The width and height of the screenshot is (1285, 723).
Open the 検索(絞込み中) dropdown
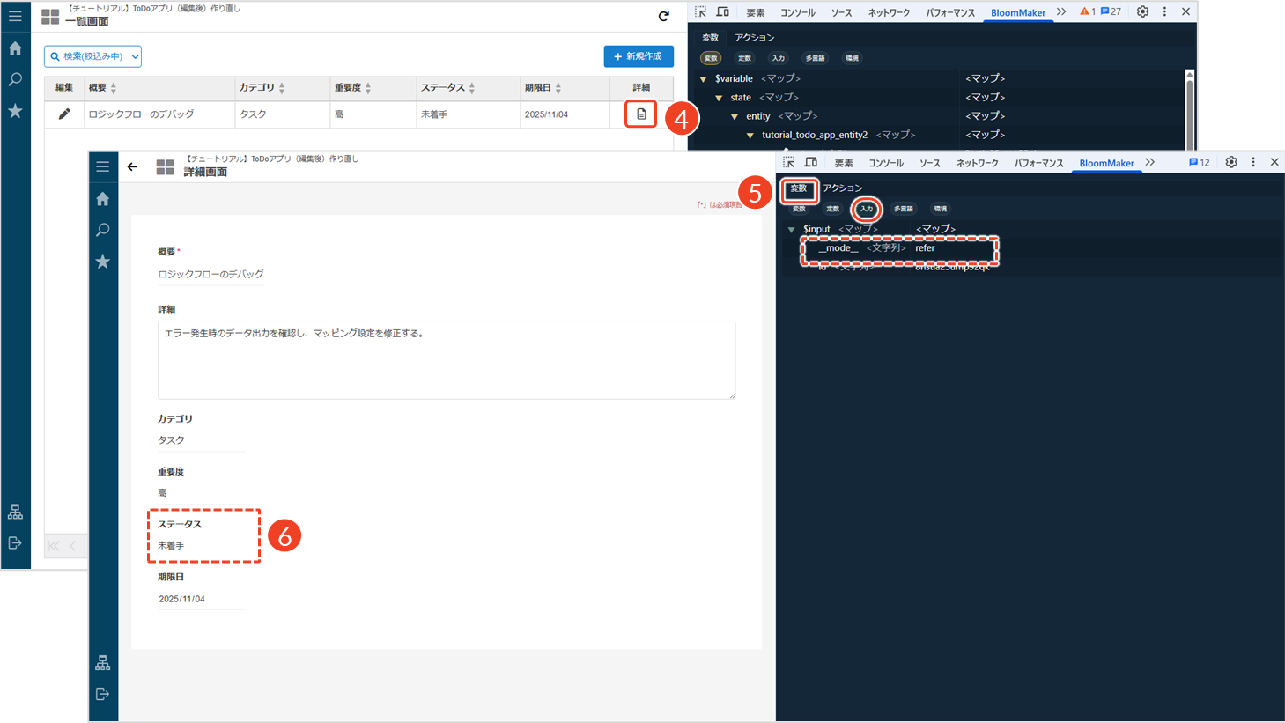click(x=92, y=56)
